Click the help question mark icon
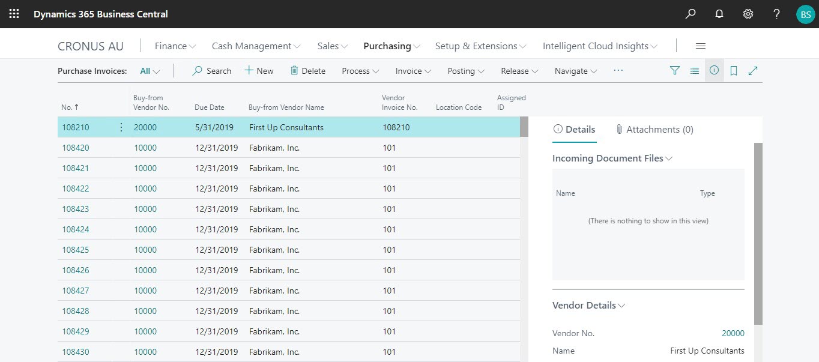The width and height of the screenshot is (819, 362). (x=776, y=14)
